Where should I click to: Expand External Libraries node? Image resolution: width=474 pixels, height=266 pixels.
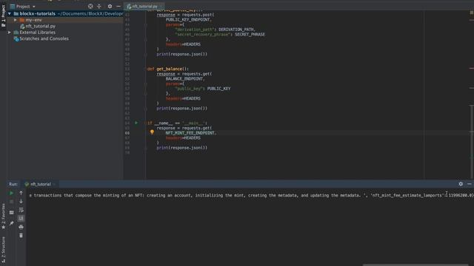[10, 33]
